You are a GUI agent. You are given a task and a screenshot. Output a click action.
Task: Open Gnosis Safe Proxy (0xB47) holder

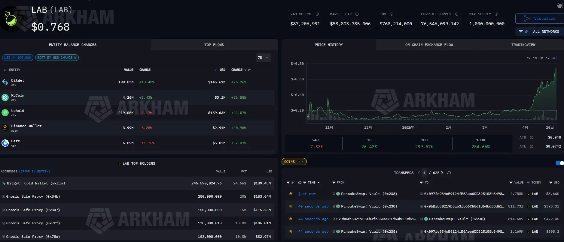point(33,210)
